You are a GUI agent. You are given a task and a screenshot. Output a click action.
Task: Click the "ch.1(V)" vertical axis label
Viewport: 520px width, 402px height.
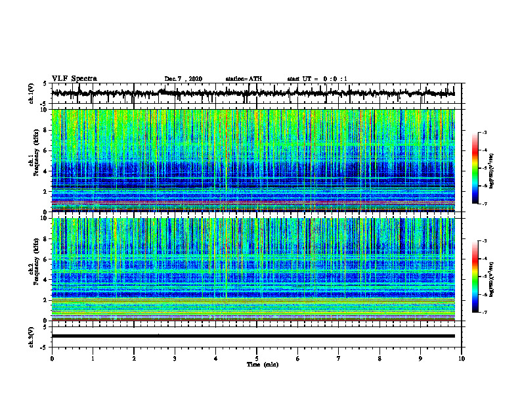32,93
